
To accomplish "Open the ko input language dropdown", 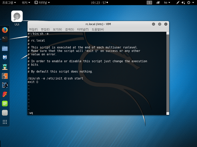I will (x=167, y=2).
